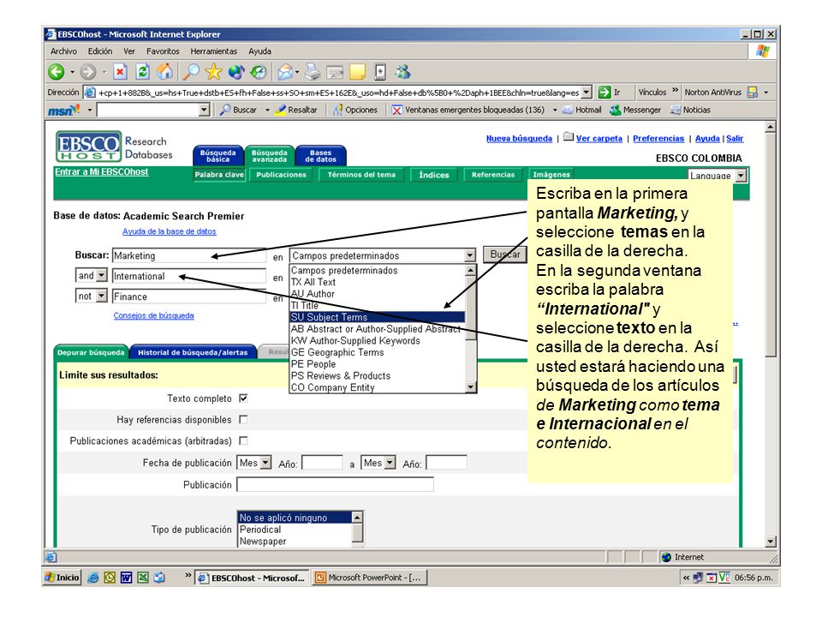Screen dimensions: 822x617
Task: Click the page vertical scrollbar thumb
Action: [x=770, y=246]
